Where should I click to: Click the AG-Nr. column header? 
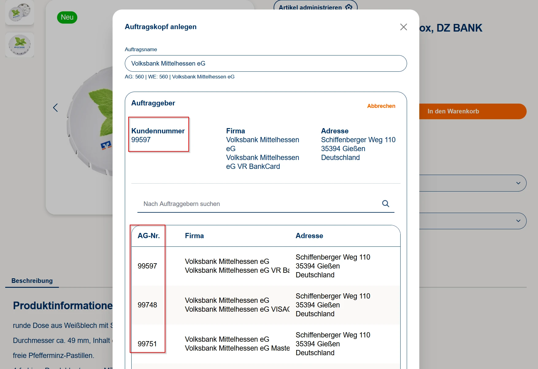149,236
